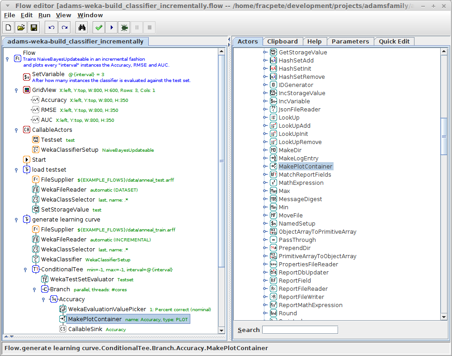Save the flow with the floppy icon
Screen dimensions: 452x356
coord(33,28)
